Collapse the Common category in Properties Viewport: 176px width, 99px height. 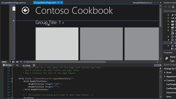(x=165, y=80)
